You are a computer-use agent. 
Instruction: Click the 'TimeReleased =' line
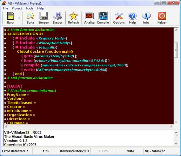click(x=21, y=103)
